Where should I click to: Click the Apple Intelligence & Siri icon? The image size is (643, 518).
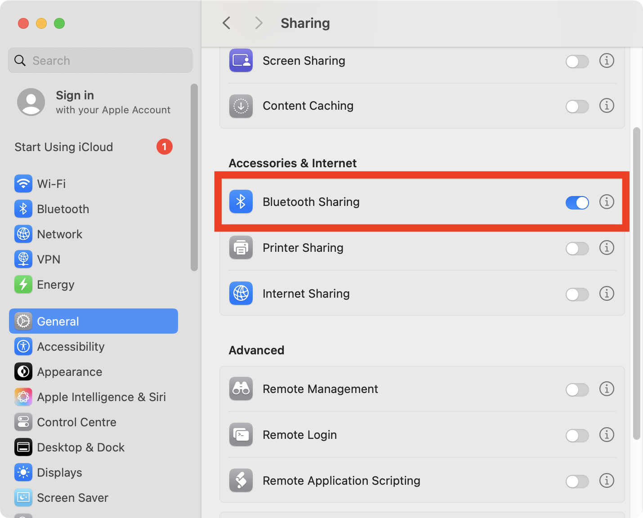click(x=23, y=397)
